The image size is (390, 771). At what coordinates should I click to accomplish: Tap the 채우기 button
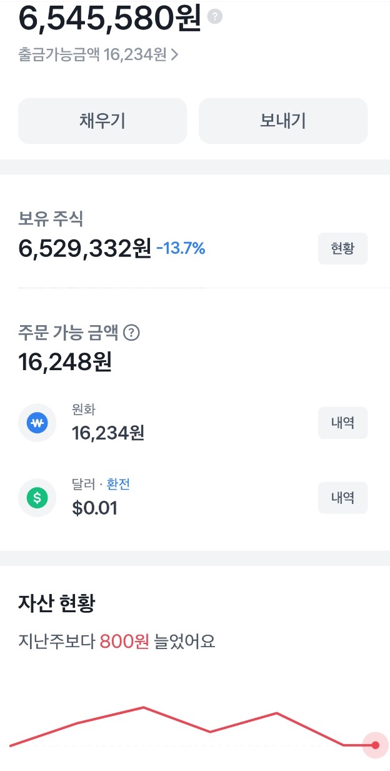click(102, 121)
